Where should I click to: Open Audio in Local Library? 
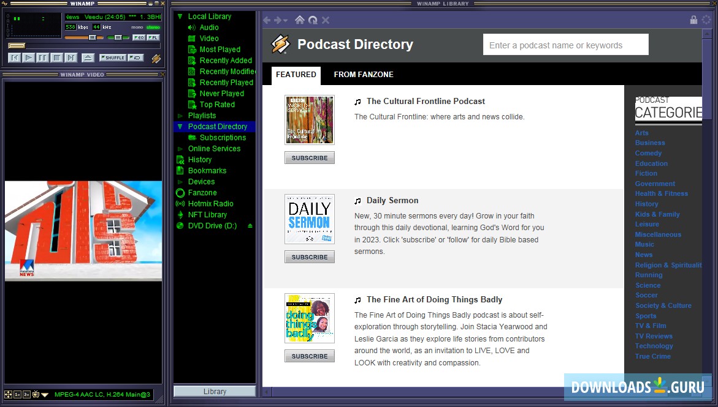tap(209, 28)
